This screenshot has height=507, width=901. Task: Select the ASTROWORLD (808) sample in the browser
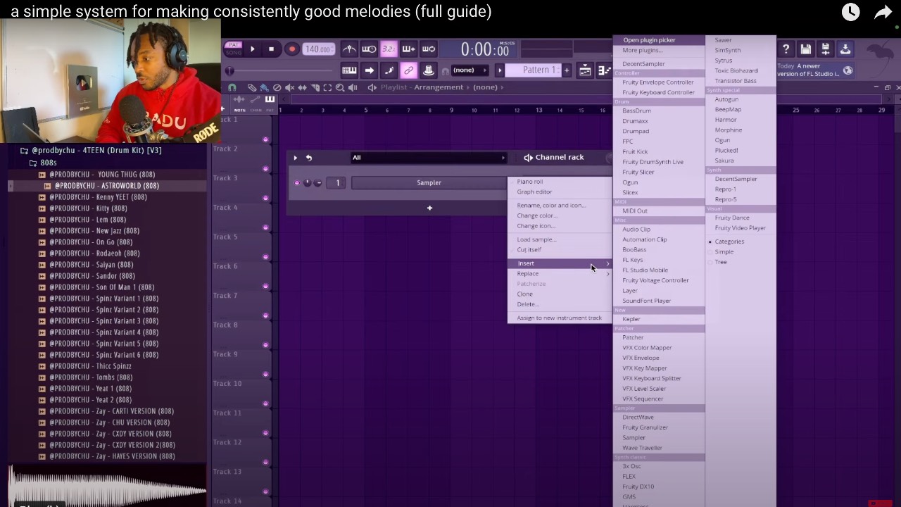pos(106,185)
